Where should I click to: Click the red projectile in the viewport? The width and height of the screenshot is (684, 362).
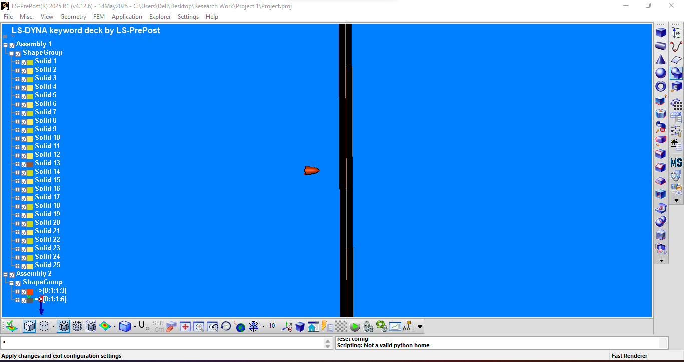tap(312, 171)
